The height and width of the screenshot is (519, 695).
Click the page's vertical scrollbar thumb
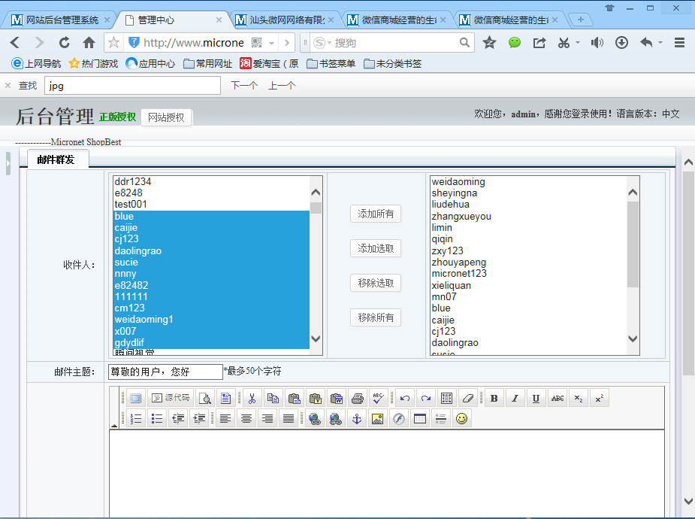coord(688,274)
